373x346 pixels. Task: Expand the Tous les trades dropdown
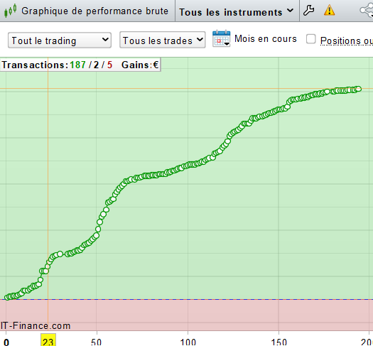pos(163,40)
